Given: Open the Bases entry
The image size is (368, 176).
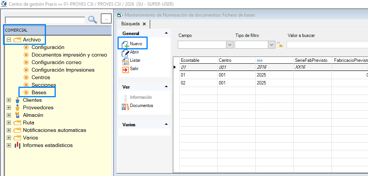Looking at the screenshot, I should (39, 92).
